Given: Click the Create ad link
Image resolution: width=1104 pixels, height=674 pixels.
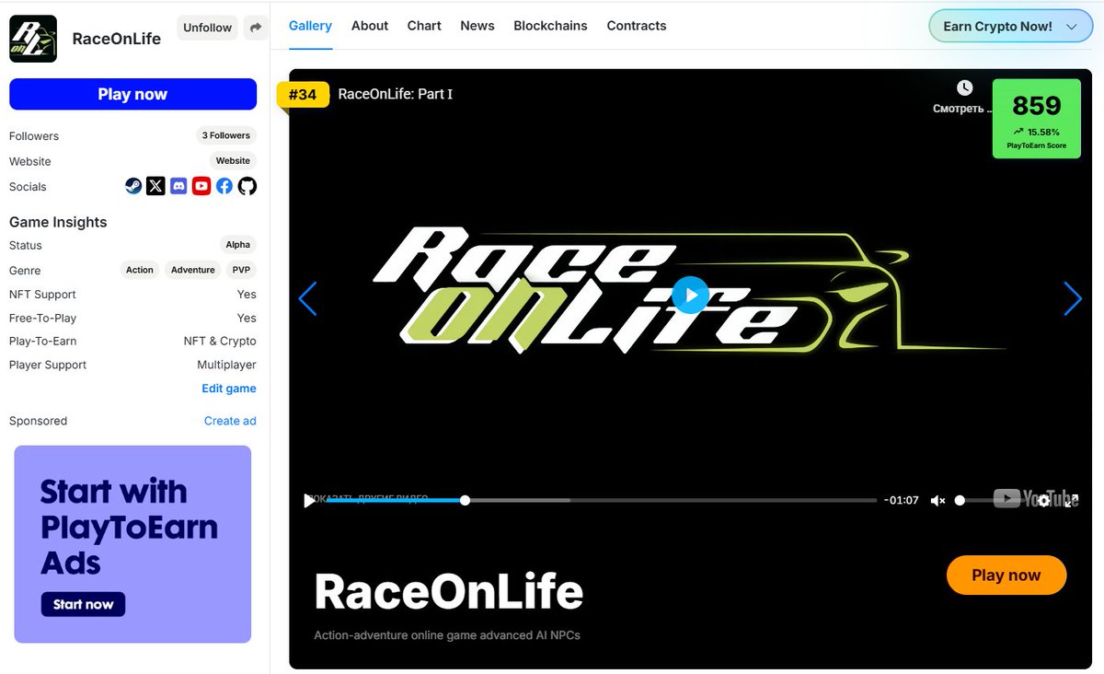Looking at the screenshot, I should pyautogui.click(x=230, y=421).
